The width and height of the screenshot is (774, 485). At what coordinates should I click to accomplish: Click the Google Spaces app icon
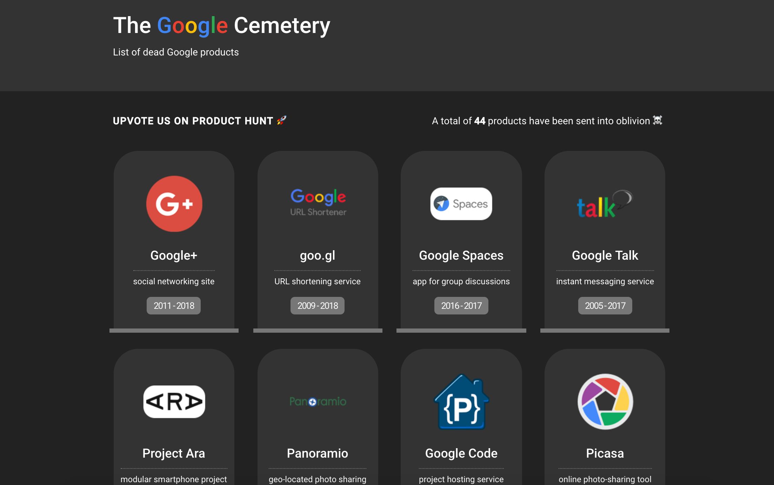[461, 204]
